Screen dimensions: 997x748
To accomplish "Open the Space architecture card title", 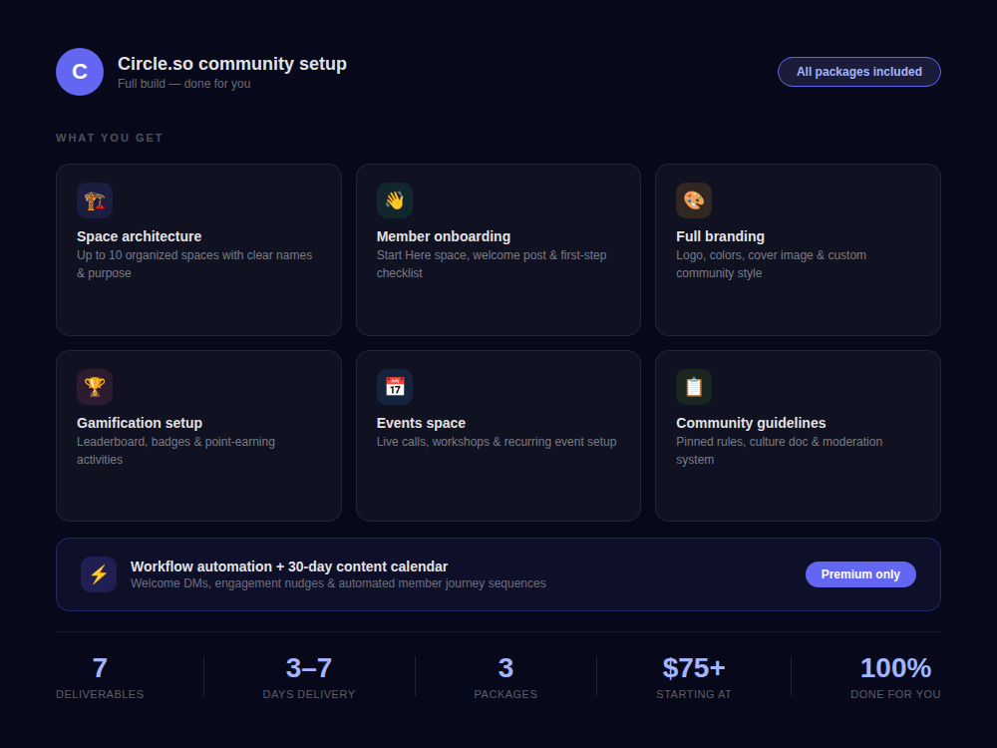I will click(x=140, y=236).
